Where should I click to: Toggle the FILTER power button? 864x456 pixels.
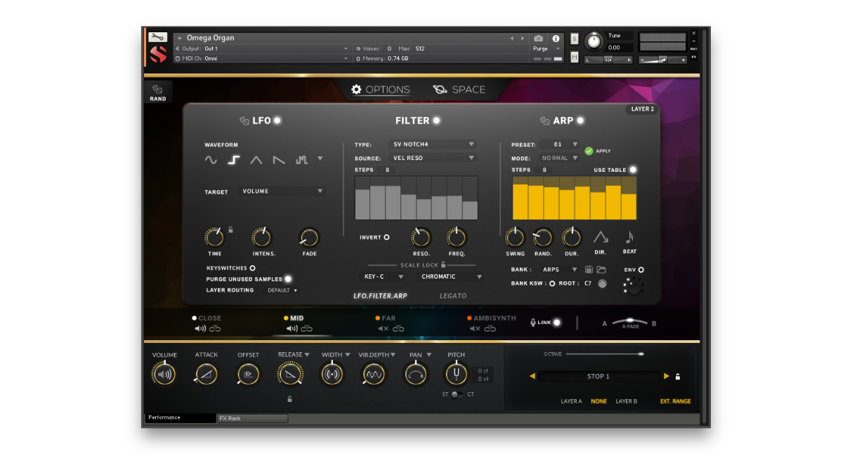(436, 121)
